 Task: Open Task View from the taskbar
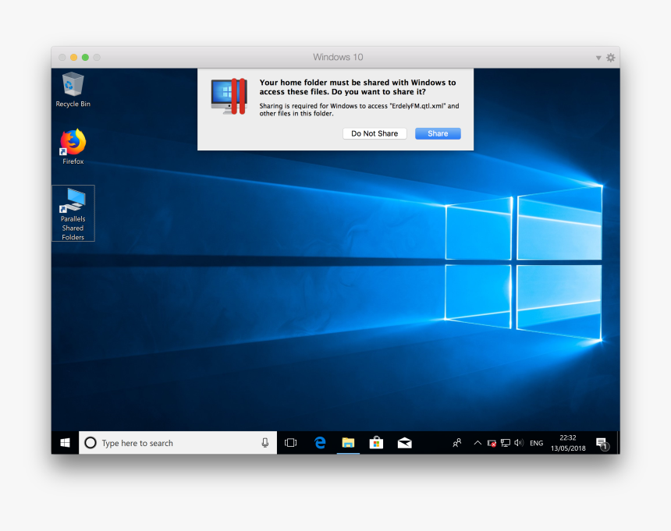(290, 442)
